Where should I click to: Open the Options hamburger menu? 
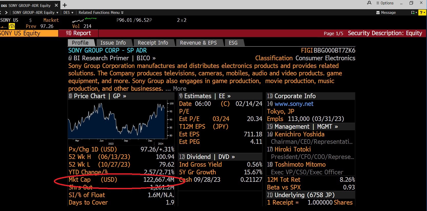tap(385, 3)
